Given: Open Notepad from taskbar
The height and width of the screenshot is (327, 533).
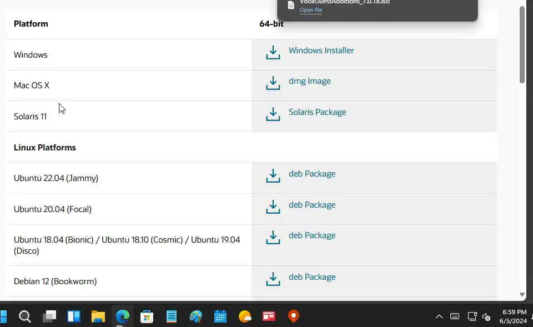Looking at the screenshot, I should [x=172, y=316].
